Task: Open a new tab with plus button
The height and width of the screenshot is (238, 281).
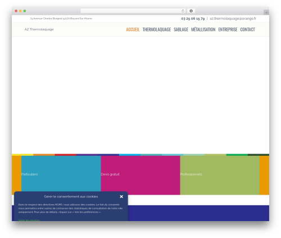Action: coord(266,12)
